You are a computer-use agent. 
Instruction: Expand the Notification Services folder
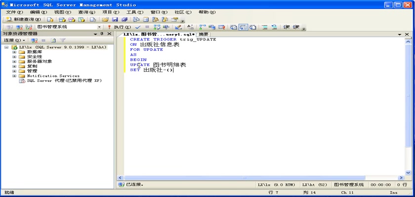(14, 76)
